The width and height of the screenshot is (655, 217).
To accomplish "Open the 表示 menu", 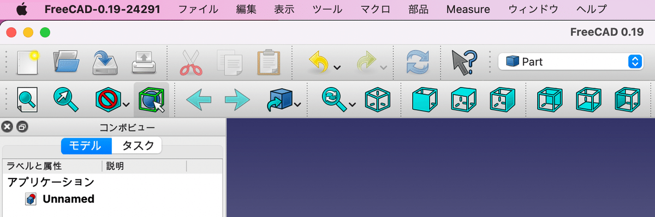I will pyautogui.click(x=284, y=9).
